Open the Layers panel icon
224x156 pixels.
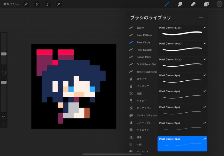[x=206, y=4]
